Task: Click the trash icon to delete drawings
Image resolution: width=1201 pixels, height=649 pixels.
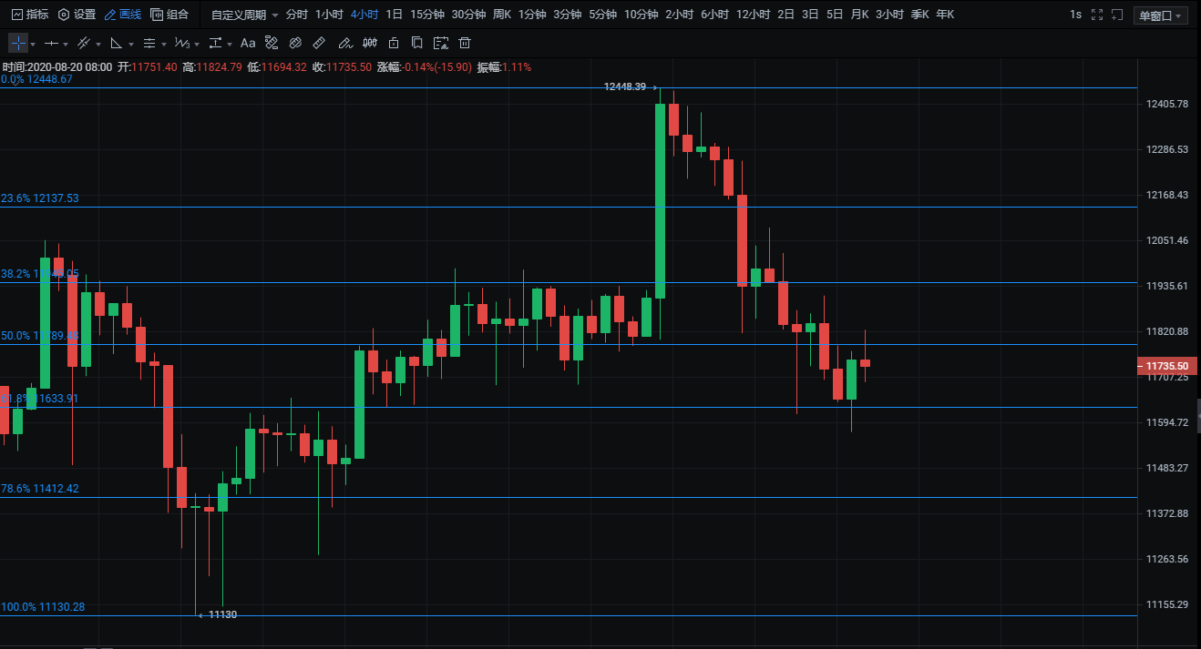Action: point(465,43)
